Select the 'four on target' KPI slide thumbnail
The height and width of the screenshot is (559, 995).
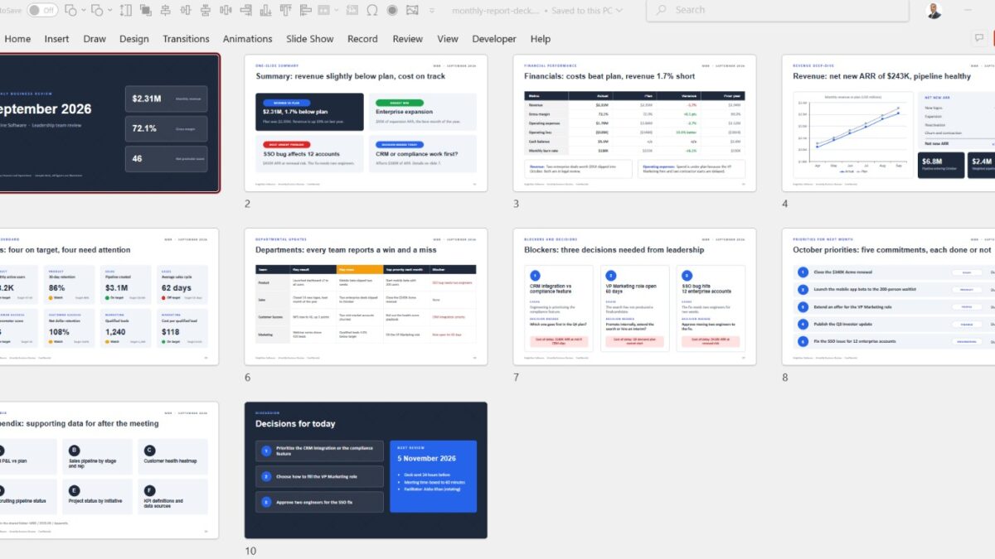pyautogui.click(x=109, y=296)
